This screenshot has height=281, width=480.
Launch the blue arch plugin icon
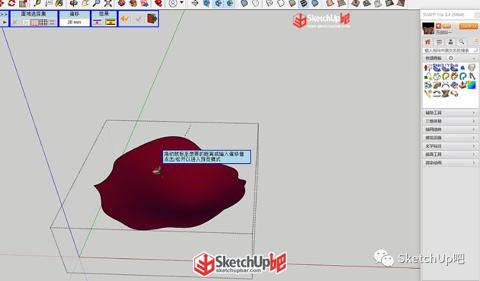445,85
